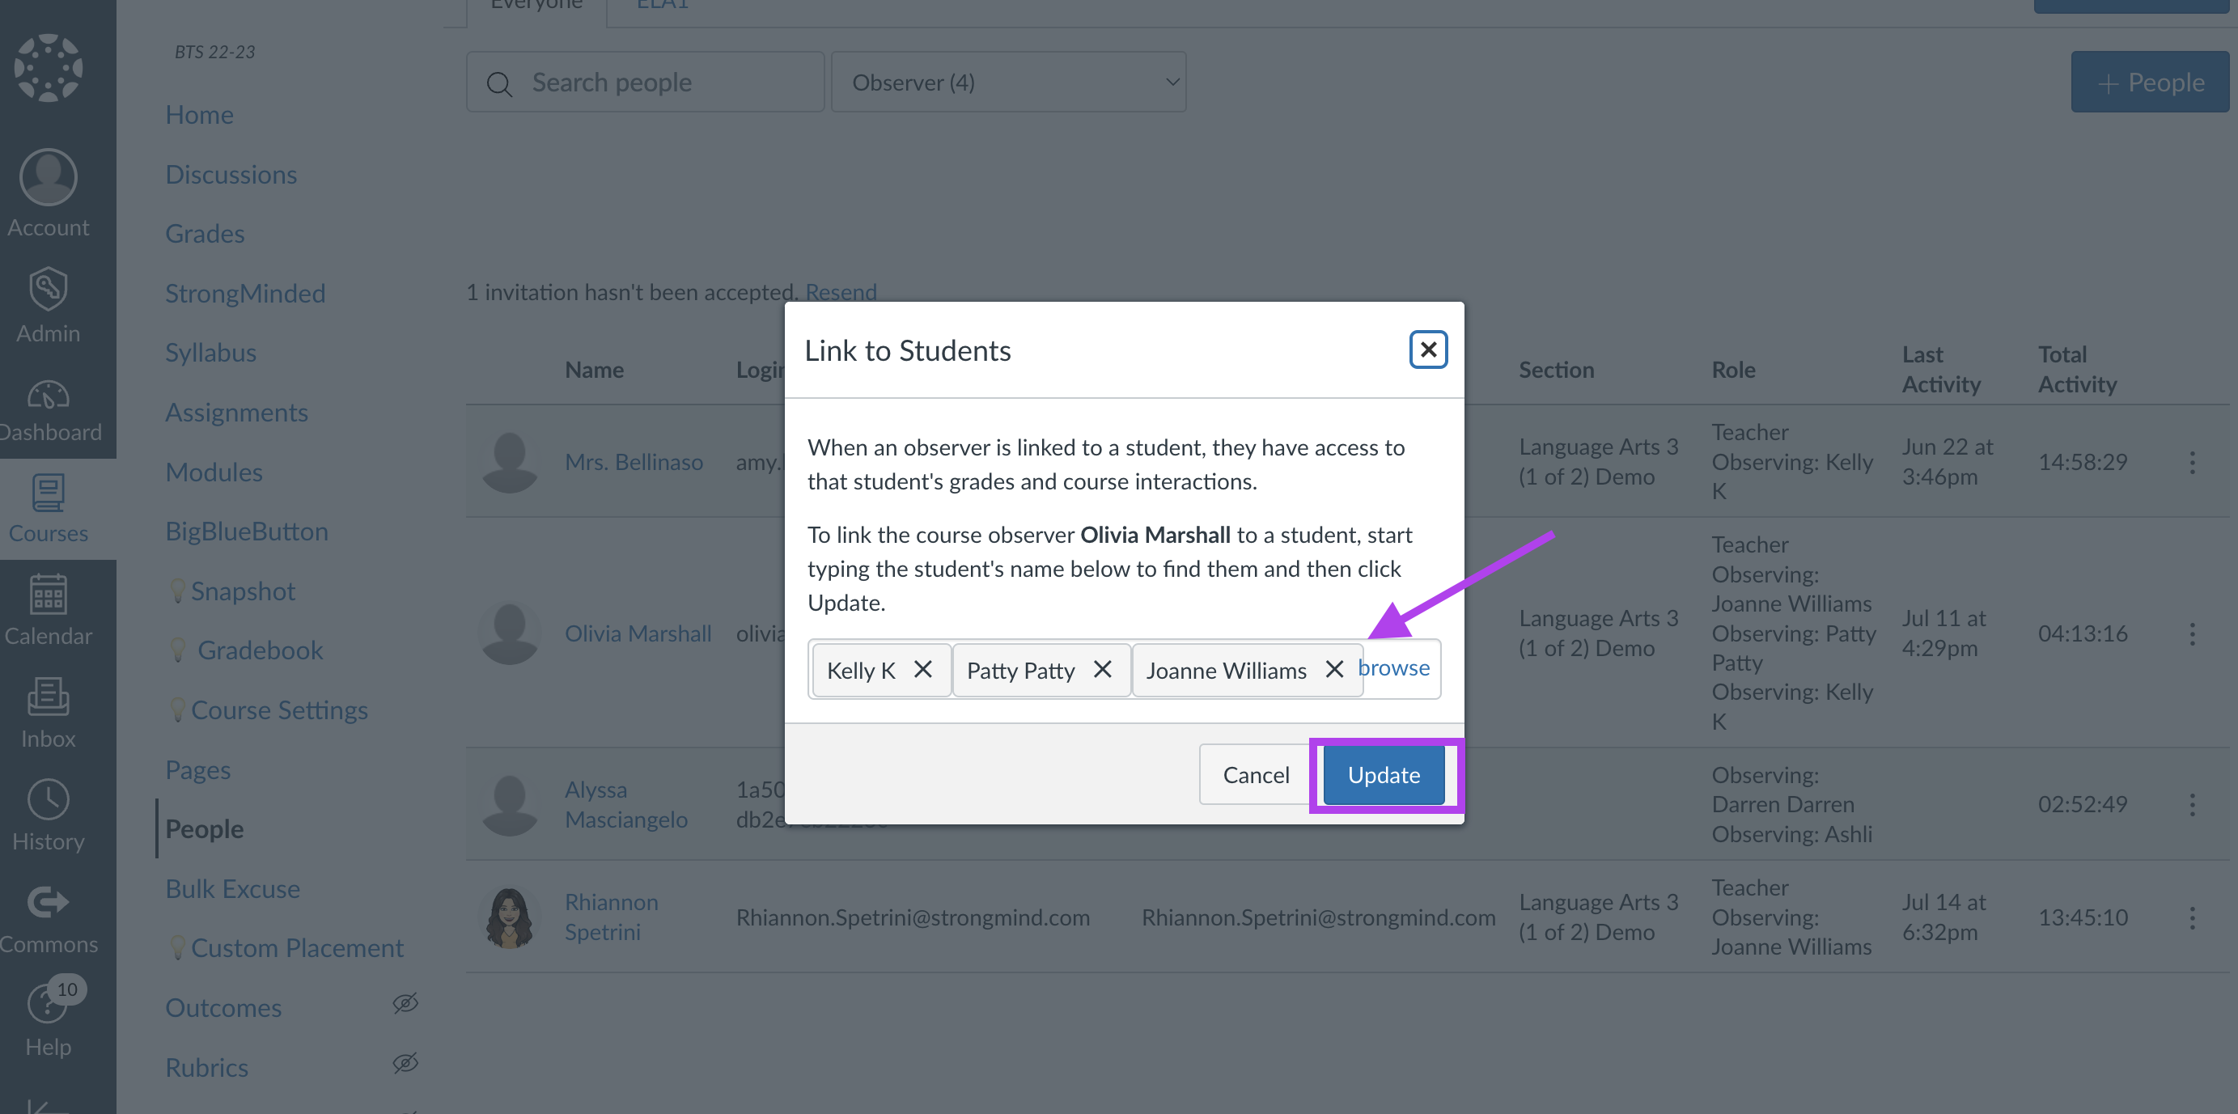2238x1114 pixels.
Task: Expand the Observer (4) role dropdown
Action: (1009, 83)
